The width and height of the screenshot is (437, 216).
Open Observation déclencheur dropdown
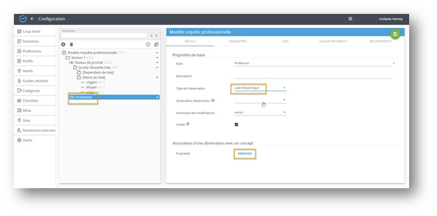(260, 100)
